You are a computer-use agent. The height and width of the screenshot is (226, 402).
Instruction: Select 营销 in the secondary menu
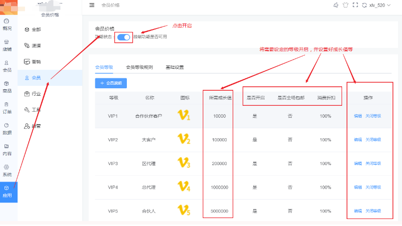coord(35,61)
